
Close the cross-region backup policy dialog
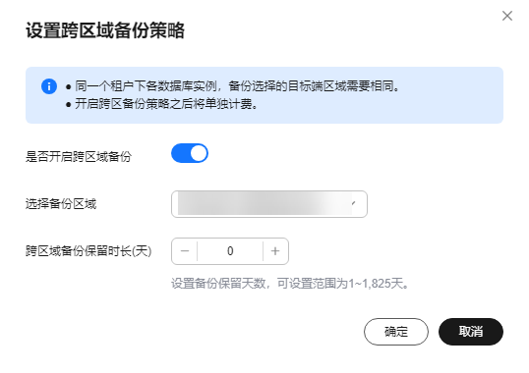[507, 16]
